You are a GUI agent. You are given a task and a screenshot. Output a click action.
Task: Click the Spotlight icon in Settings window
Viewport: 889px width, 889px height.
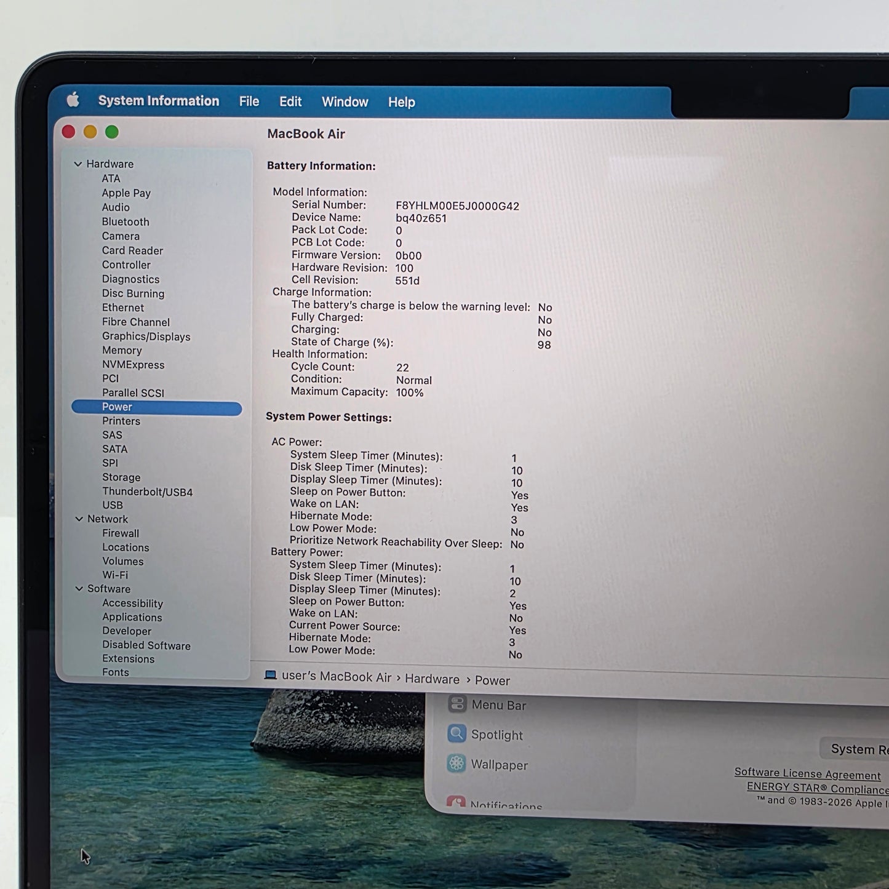click(x=456, y=733)
